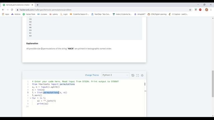
Task: Click the red adblock extension icon
Action: click(200, 10)
